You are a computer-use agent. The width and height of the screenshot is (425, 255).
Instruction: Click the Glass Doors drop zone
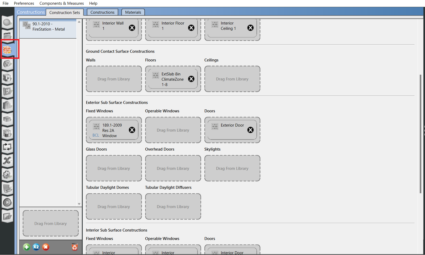tap(114, 168)
